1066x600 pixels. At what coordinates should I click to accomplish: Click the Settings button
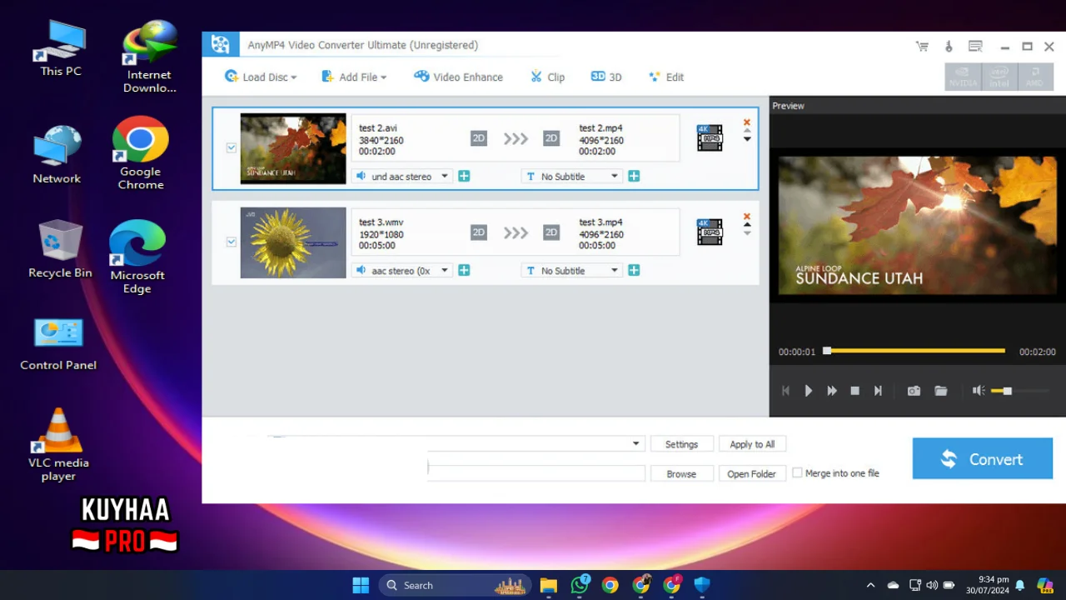point(681,444)
